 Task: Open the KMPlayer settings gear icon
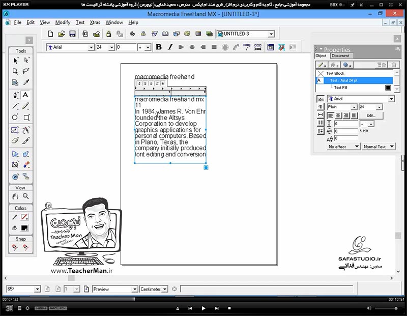click(x=27, y=308)
